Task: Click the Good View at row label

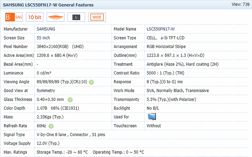Action: pos(16,91)
